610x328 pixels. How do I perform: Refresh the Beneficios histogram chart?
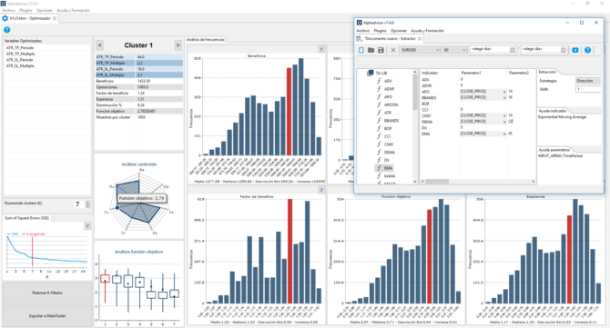[x=321, y=49]
